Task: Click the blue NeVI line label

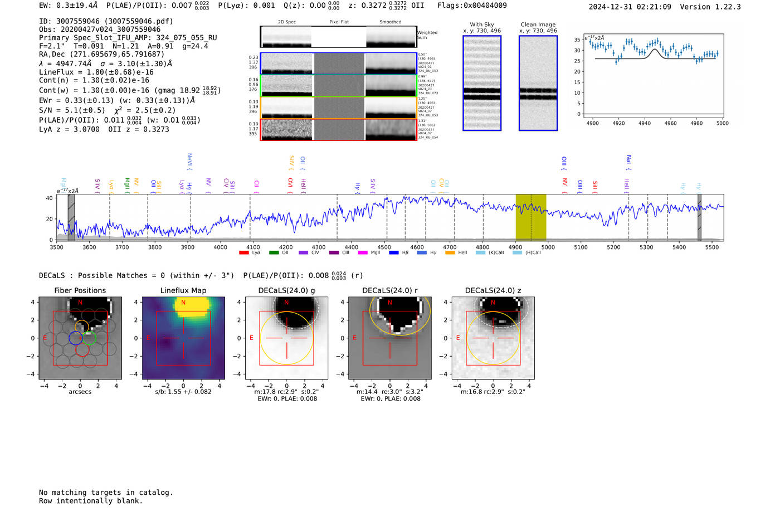Action: [189, 162]
